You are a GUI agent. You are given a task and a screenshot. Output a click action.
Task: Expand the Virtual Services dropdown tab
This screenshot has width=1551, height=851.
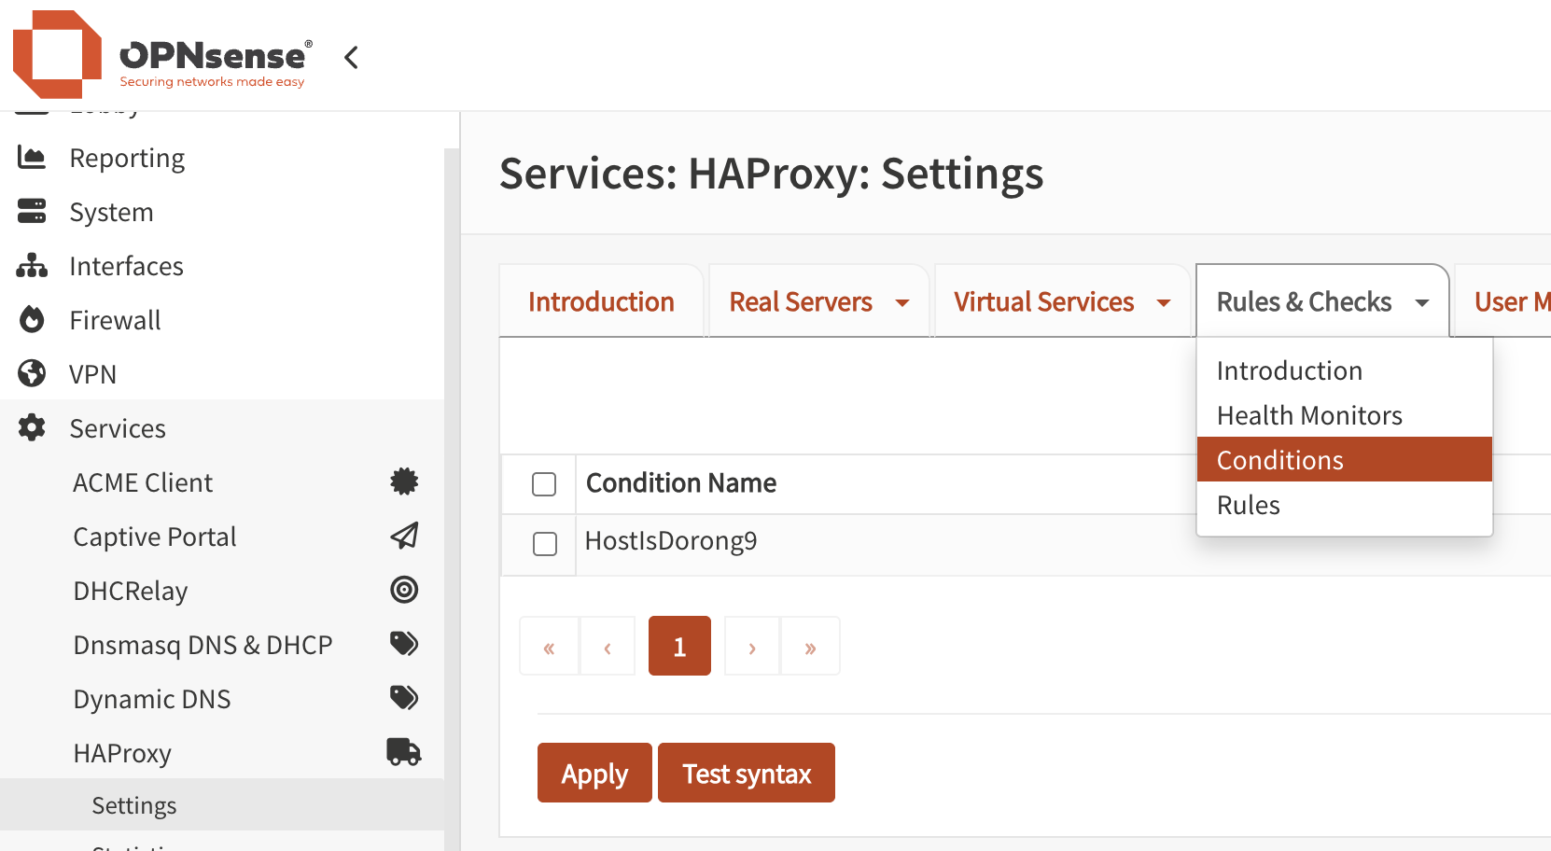(1062, 302)
